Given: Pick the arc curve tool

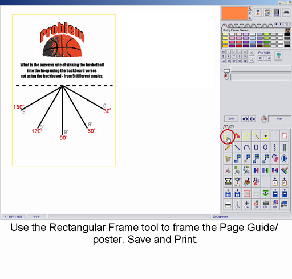Looking at the screenshot, I should (x=246, y=147).
